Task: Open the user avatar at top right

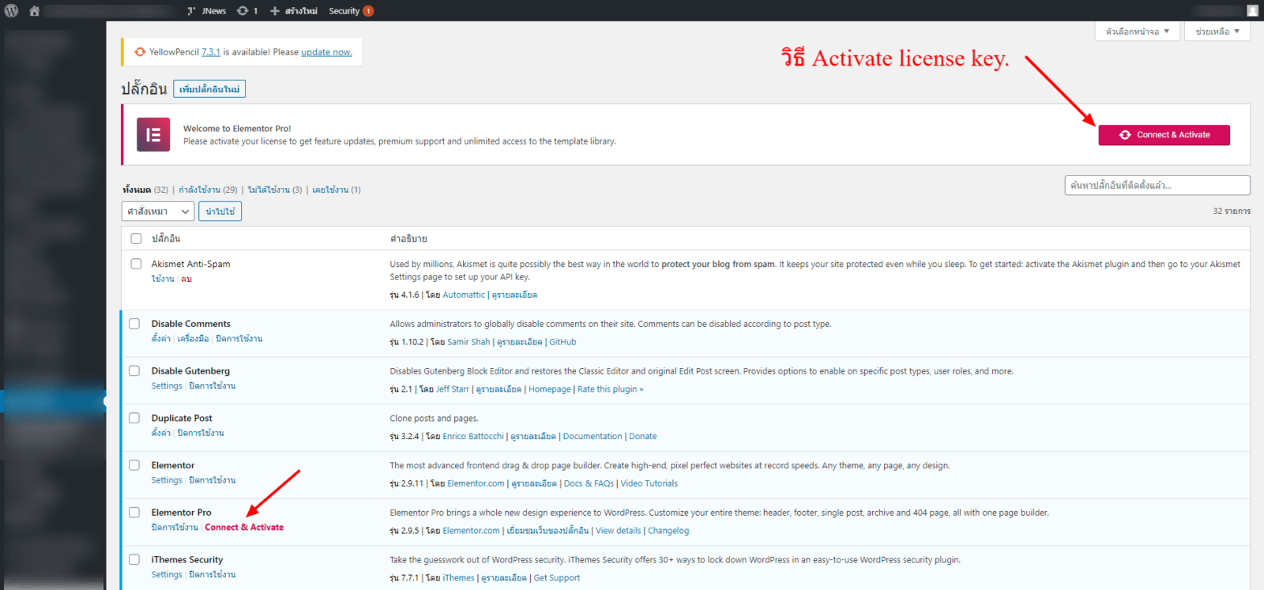Action: coord(1252,11)
